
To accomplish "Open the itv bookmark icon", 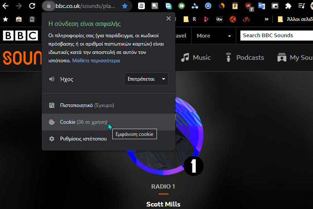I will coord(220,19).
